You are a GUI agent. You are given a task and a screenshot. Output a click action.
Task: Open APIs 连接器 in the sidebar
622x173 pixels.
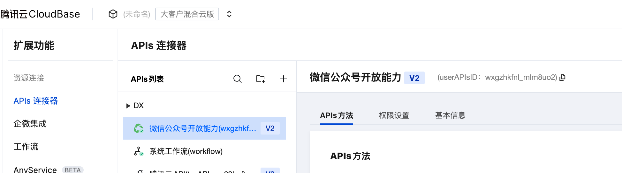tap(36, 101)
